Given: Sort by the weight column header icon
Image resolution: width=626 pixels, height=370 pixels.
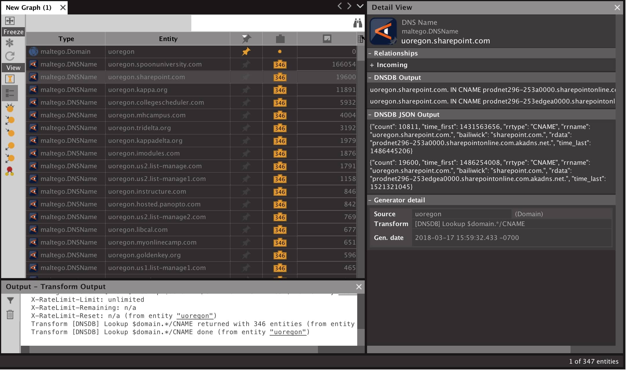Looking at the screenshot, I should pos(327,39).
